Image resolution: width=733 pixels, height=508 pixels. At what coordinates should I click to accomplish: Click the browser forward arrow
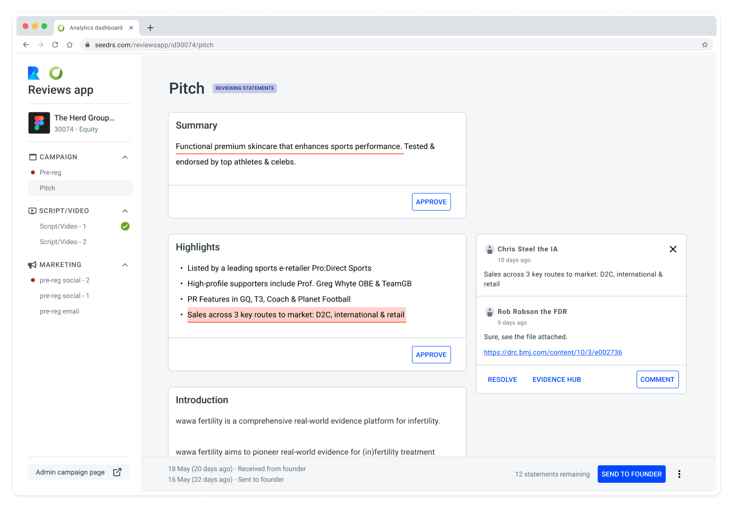[x=40, y=45]
